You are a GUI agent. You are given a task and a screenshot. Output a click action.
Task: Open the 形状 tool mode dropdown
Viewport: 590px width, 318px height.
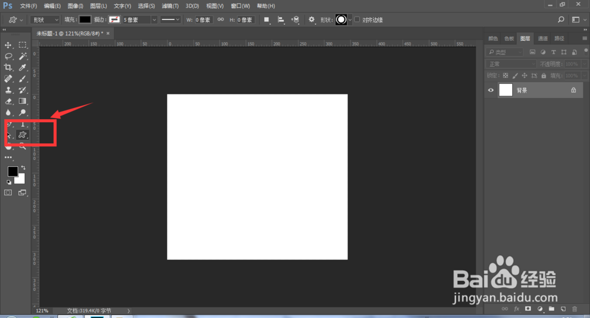click(45, 19)
